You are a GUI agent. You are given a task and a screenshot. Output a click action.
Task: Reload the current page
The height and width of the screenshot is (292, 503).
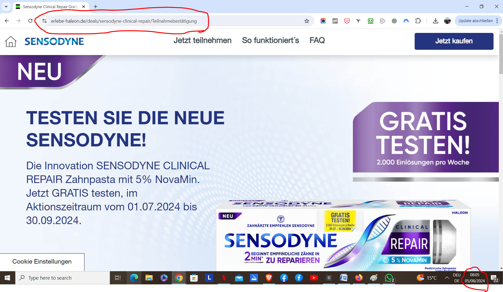[x=30, y=21]
